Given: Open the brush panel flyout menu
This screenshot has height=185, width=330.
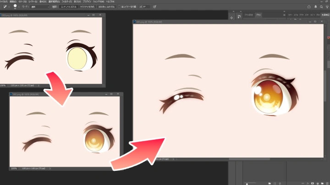Looking at the screenshot, I should [284, 15].
